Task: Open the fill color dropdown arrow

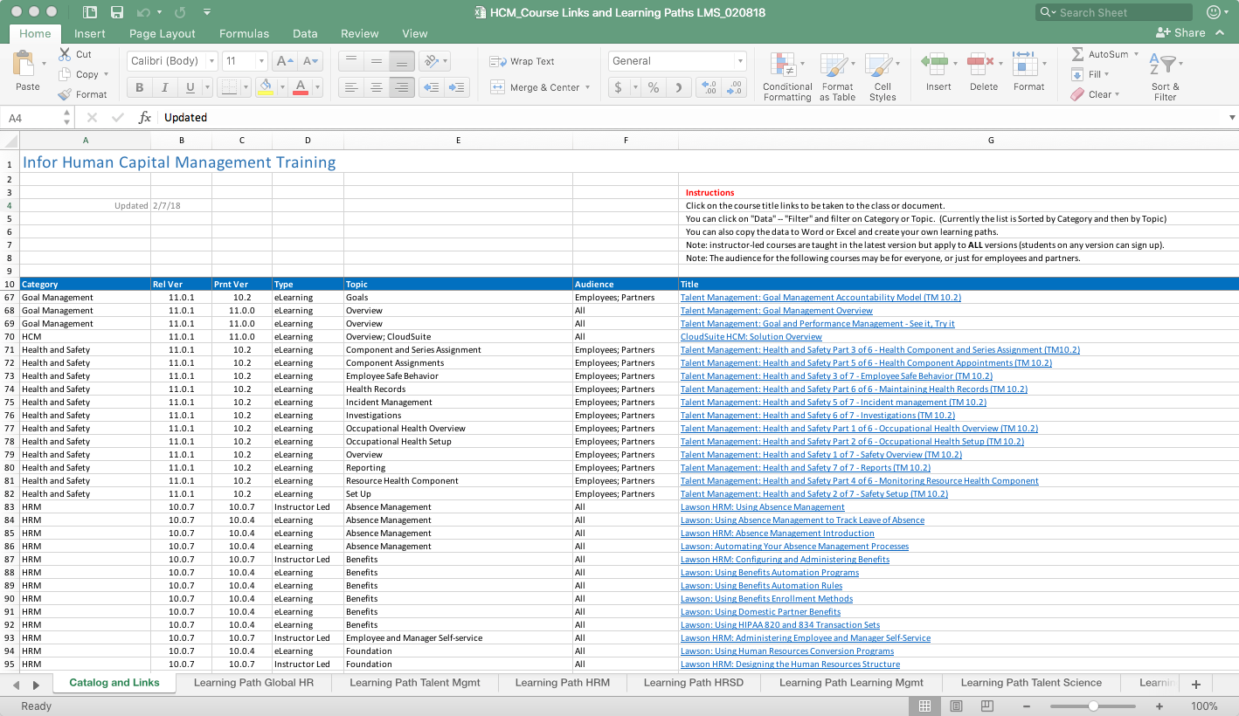Action: (x=281, y=87)
